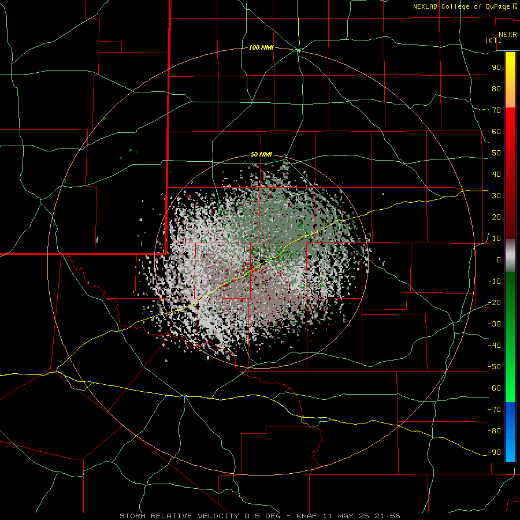This screenshot has height=520, width=520.
Task: Click the -20 value on velocity scale
Action: click(x=494, y=302)
